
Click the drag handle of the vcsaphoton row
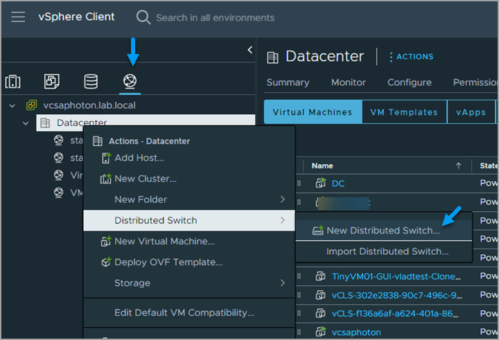299,332
